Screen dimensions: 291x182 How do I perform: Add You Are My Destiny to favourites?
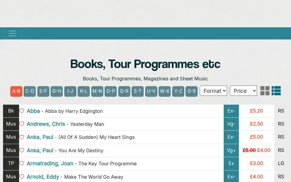click(22, 150)
